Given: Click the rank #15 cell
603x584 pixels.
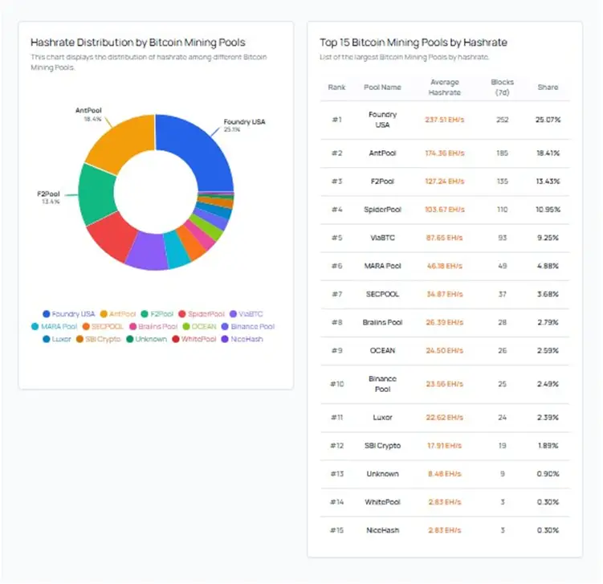Looking at the screenshot, I should pyautogui.click(x=337, y=530).
